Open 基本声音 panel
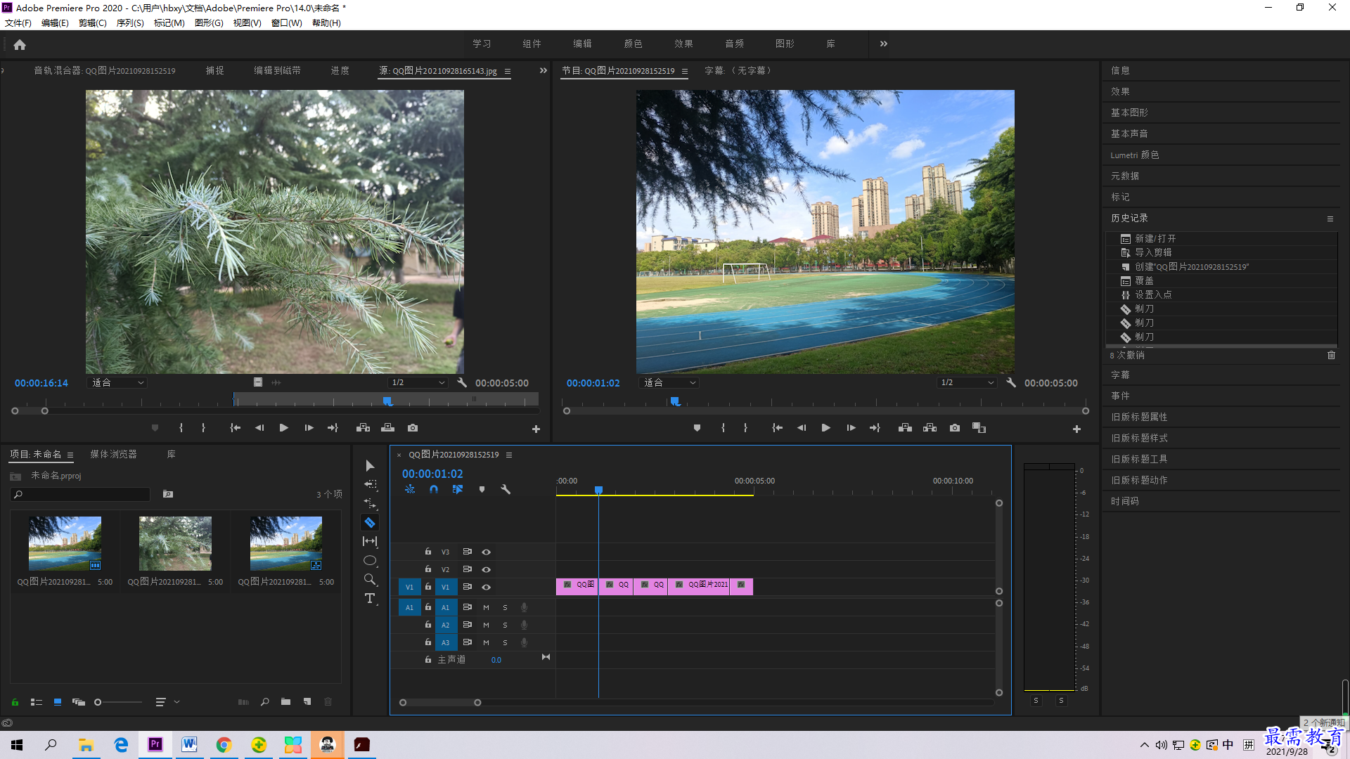This screenshot has width=1350, height=759. [1129, 134]
